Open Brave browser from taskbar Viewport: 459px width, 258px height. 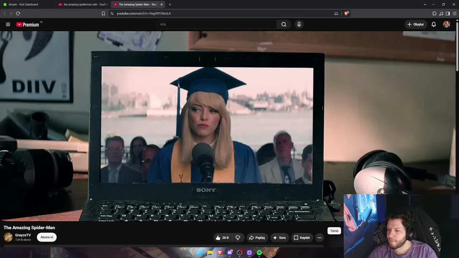pos(220,253)
